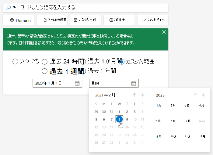Go to next year with down arrow
This screenshot has width=213, height=155.
[203, 95]
